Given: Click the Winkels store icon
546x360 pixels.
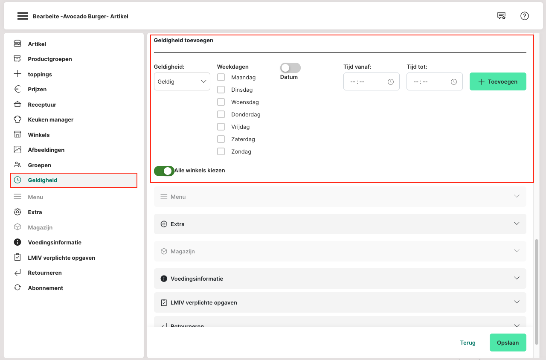Looking at the screenshot, I should [17, 135].
